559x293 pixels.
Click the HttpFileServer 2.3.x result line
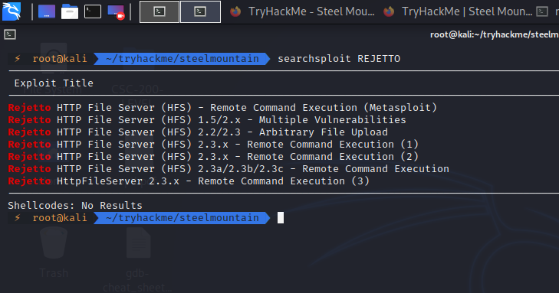coord(189,181)
